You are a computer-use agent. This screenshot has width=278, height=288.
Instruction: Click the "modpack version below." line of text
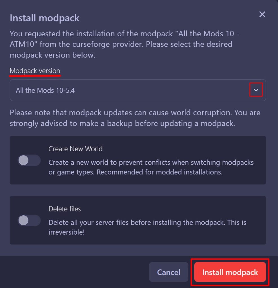coord(52,55)
